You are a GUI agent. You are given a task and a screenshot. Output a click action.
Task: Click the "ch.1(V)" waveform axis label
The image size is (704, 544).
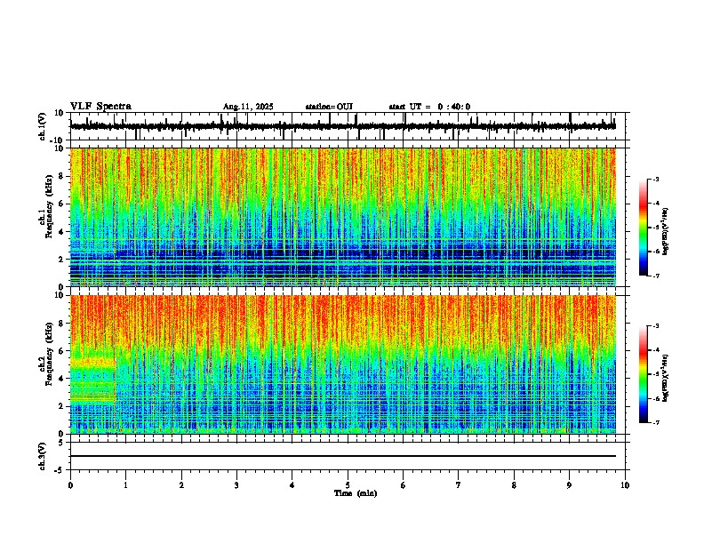click(x=43, y=126)
